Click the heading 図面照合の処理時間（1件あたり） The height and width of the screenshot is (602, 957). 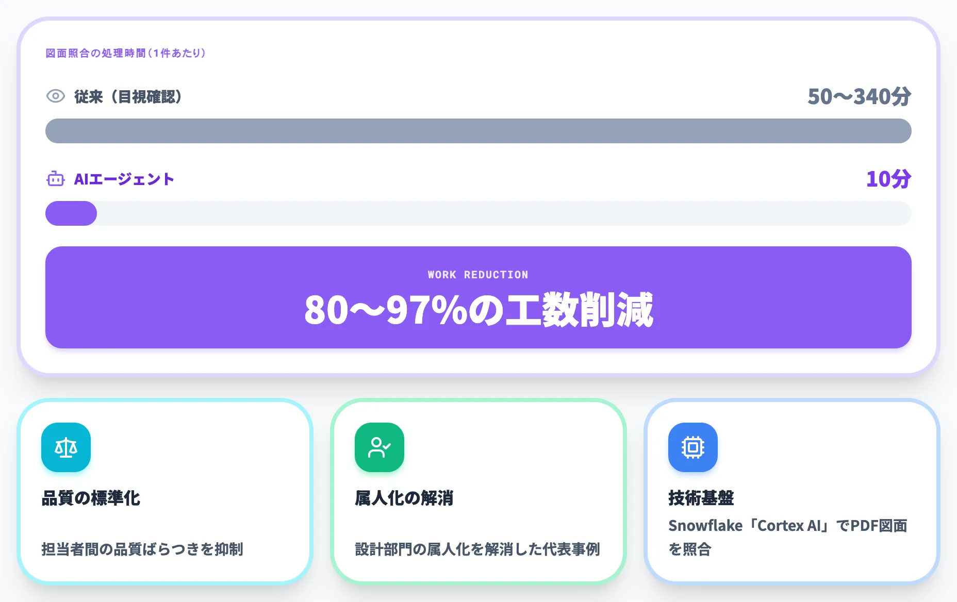(x=126, y=53)
